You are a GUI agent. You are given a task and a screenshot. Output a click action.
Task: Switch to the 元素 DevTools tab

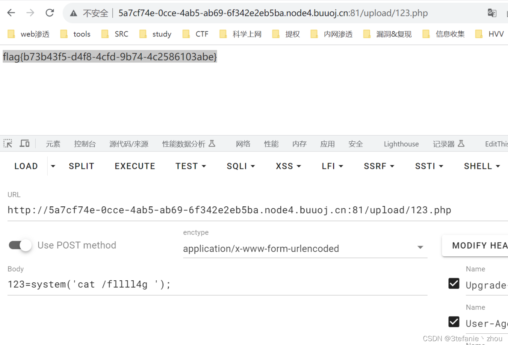tap(53, 144)
